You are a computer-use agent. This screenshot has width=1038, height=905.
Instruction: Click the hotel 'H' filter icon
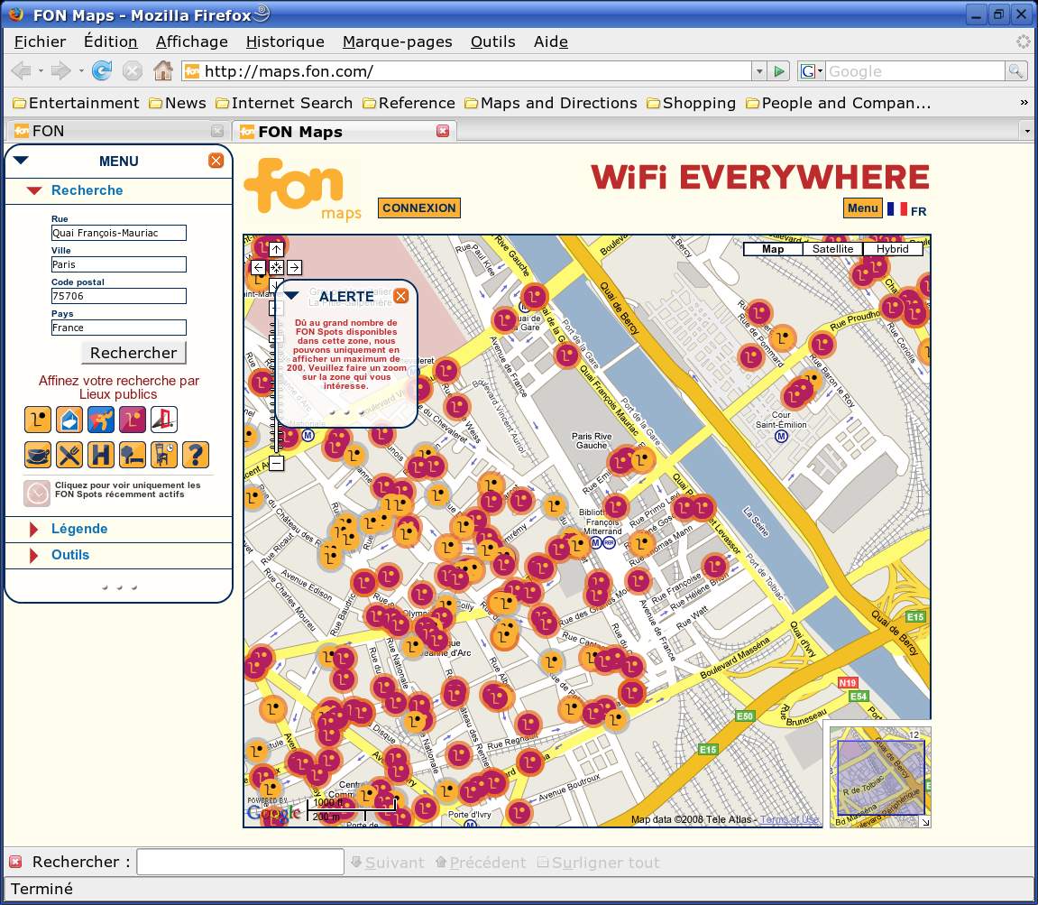point(101,454)
